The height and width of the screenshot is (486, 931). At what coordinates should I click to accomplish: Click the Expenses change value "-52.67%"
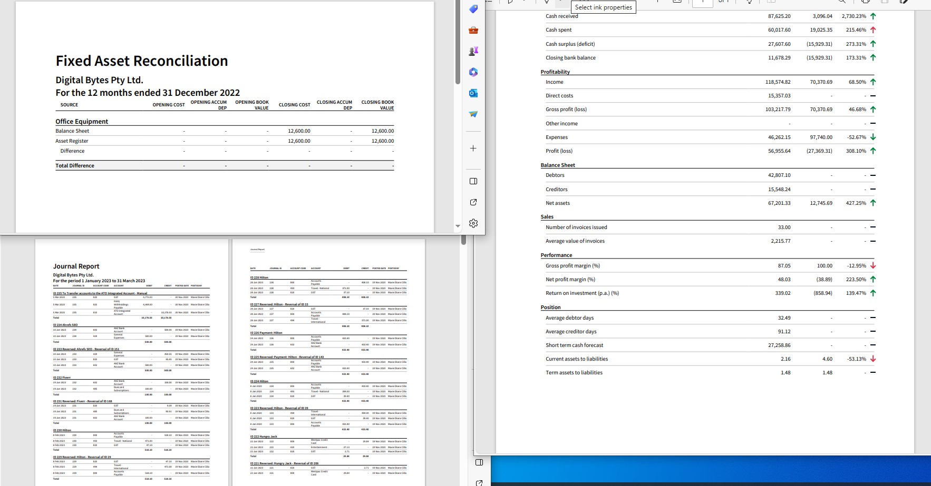[857, 137]
